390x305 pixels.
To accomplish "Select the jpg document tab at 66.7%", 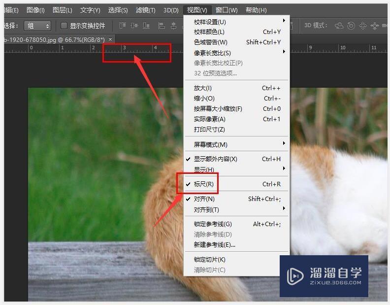I will coord(57,39).
